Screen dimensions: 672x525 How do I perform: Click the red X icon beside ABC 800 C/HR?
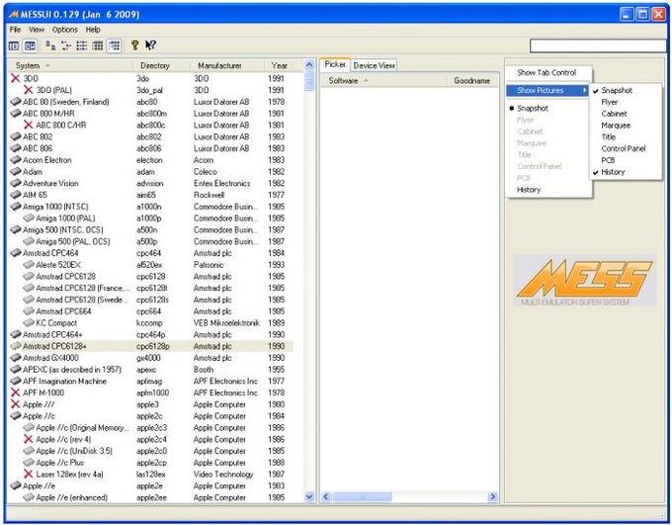click(29, 125)
